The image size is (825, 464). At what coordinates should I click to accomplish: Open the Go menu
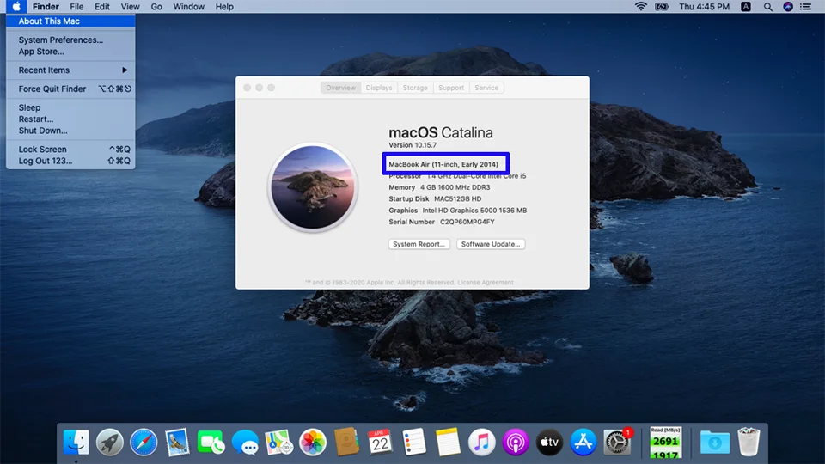click(156, 6)
